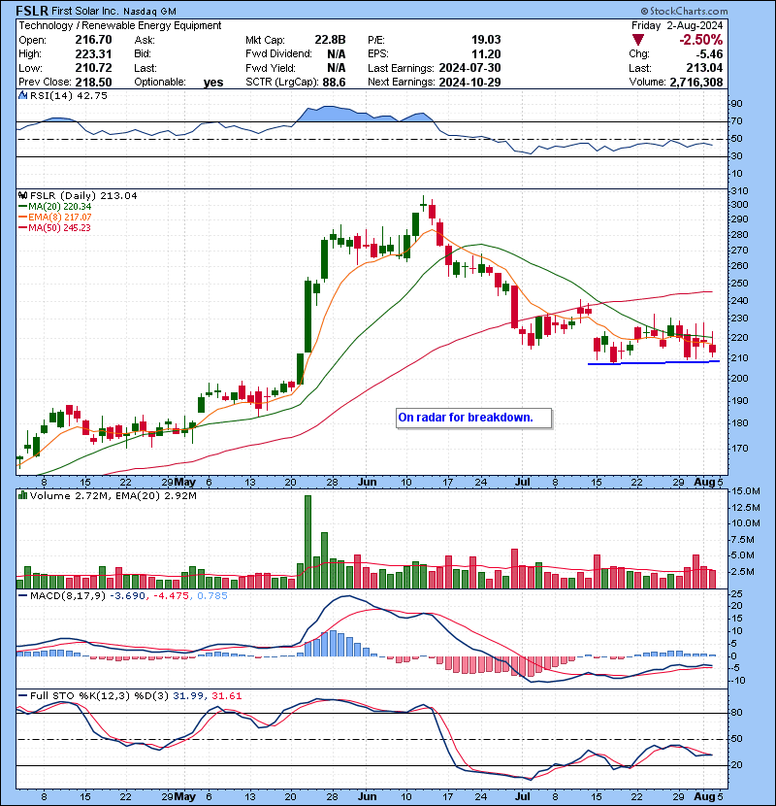776x806 pixels.
Task: Click the SCTR (LrgCap) value 88.6
Action: click(x=334, y=82)
